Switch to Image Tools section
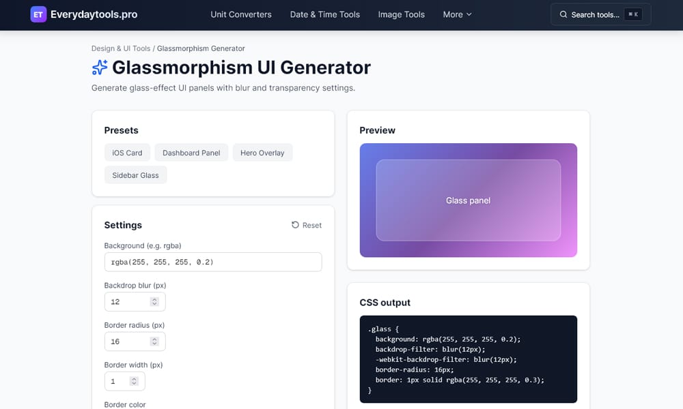Viewport: 683px width, 409px height. coord(401,14)
